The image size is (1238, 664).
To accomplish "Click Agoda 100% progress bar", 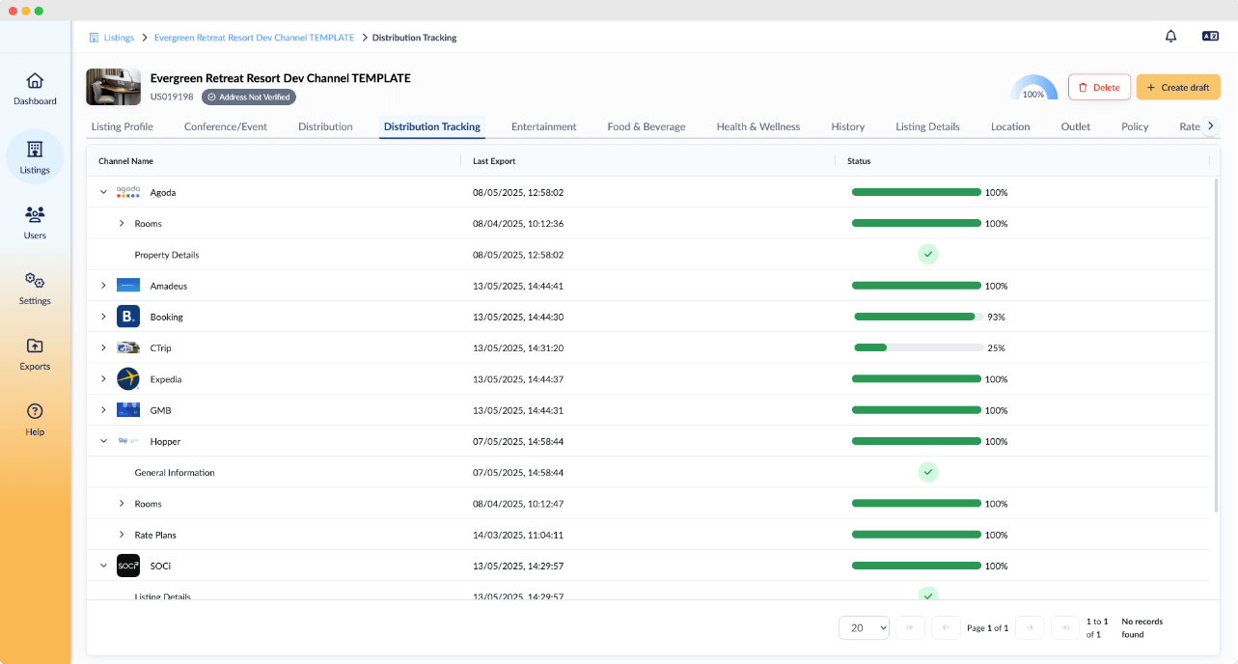I will (x=917, y=192).
